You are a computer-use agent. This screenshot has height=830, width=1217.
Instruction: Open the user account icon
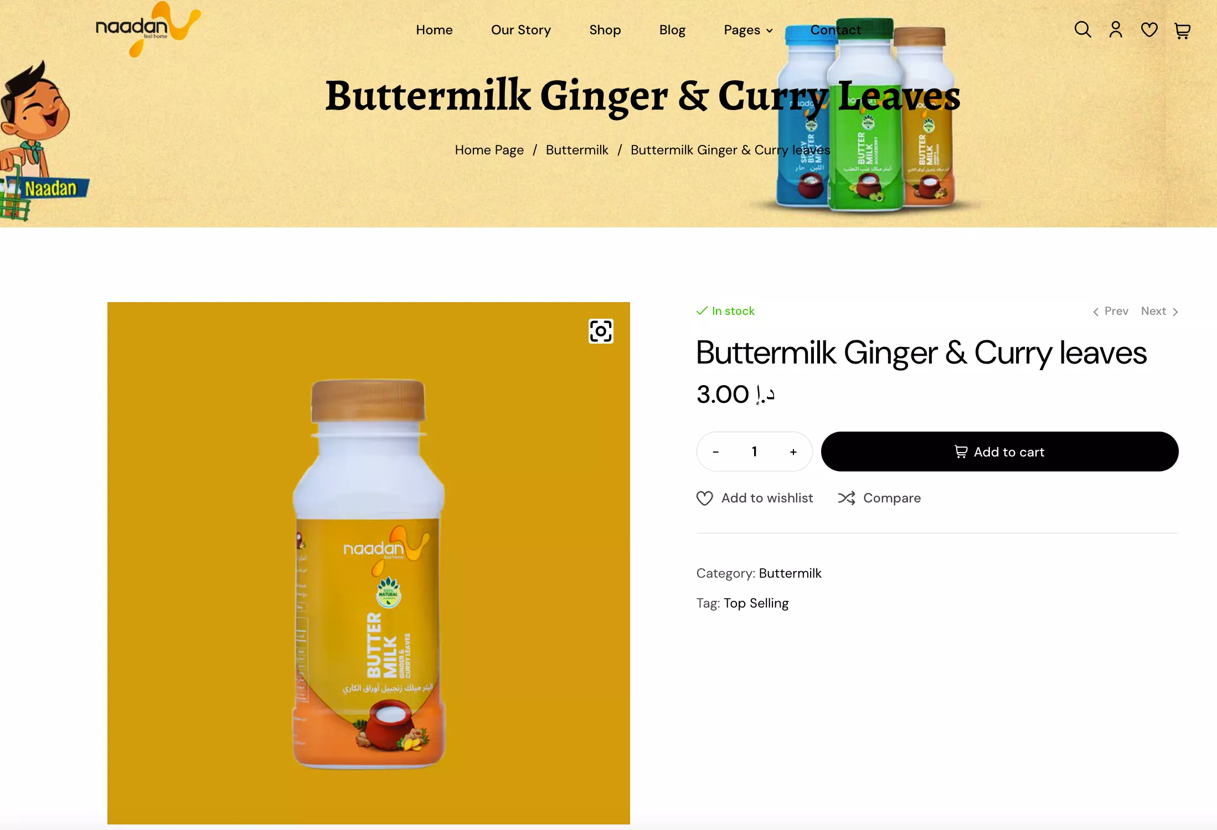1116,29
